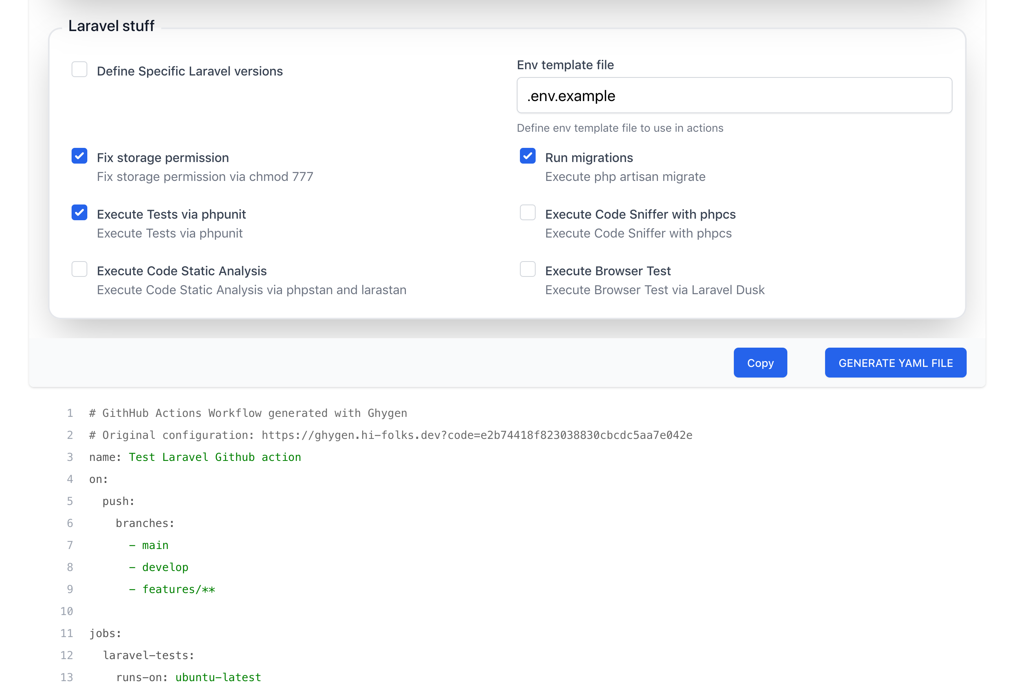Image resolution: width=1017 pixels, height=689 pixels.
Task: Click the Define Specific Laravel versions label
Action: tap(190, 71)
